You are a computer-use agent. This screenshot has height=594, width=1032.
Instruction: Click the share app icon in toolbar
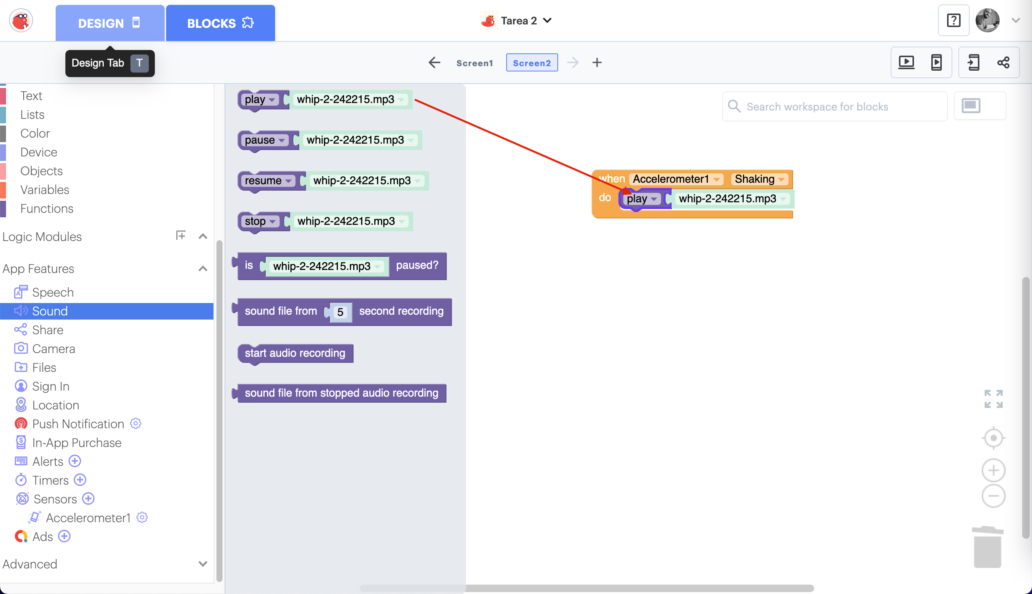(x=1003, y=62)
